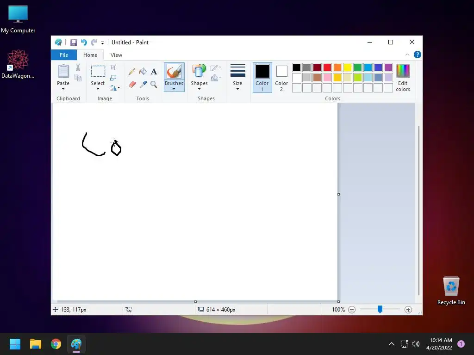This screenshot has height=355, width=474.
Task: Click the Redo arrow in title bar
Action: click(94, 43)
